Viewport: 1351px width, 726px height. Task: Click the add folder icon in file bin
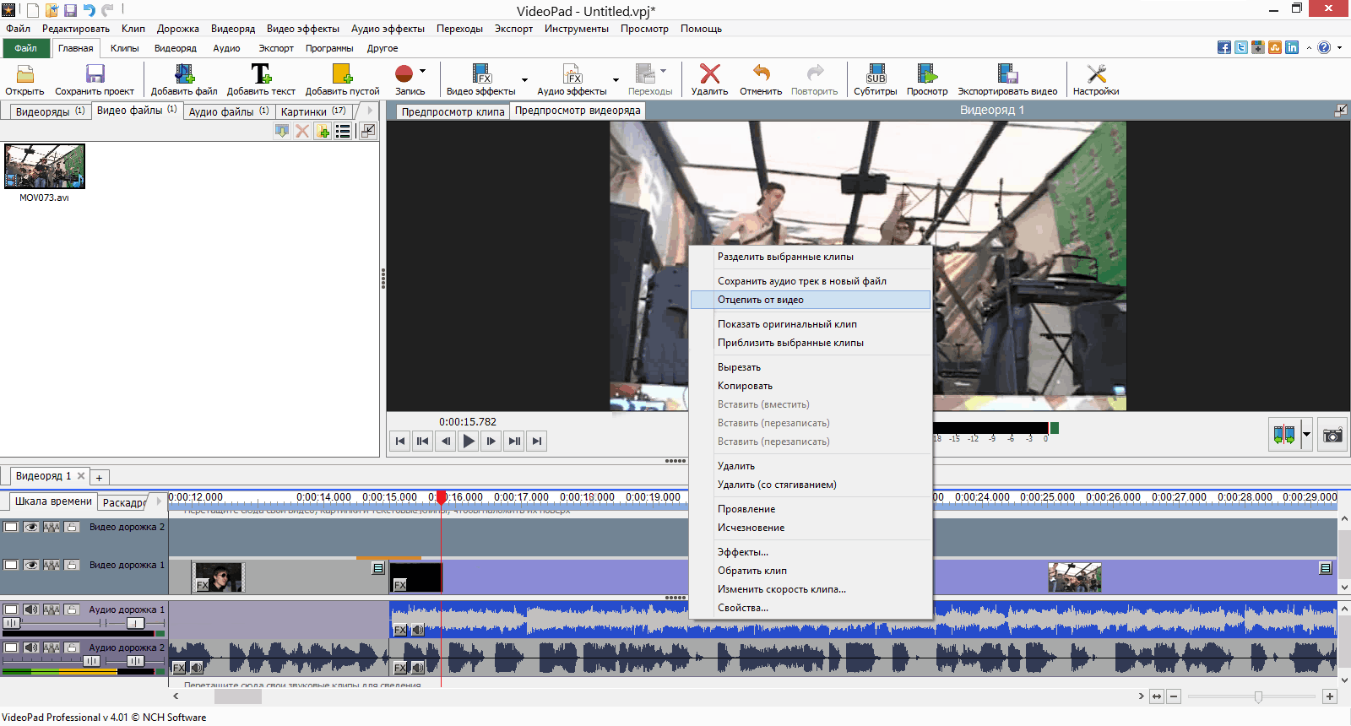(323, 131)
